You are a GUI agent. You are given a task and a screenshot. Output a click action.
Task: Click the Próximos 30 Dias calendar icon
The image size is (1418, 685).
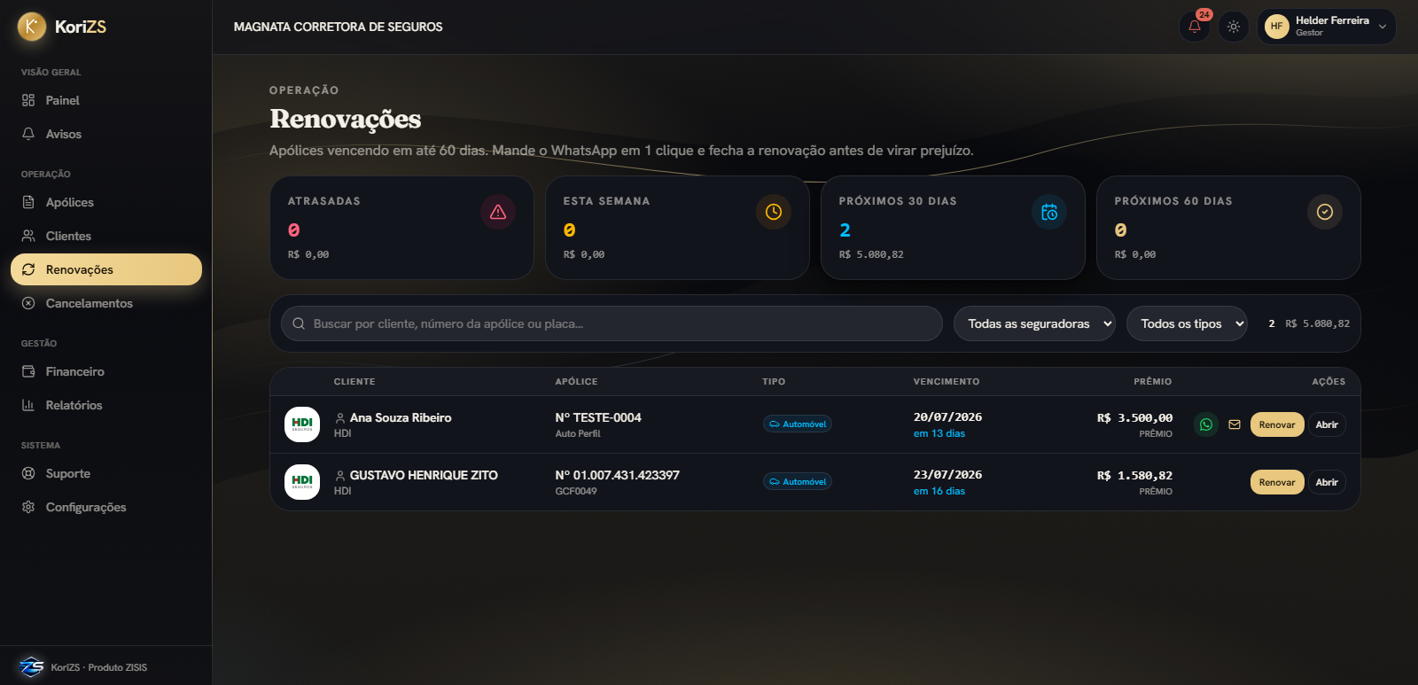pos(1049,212)
